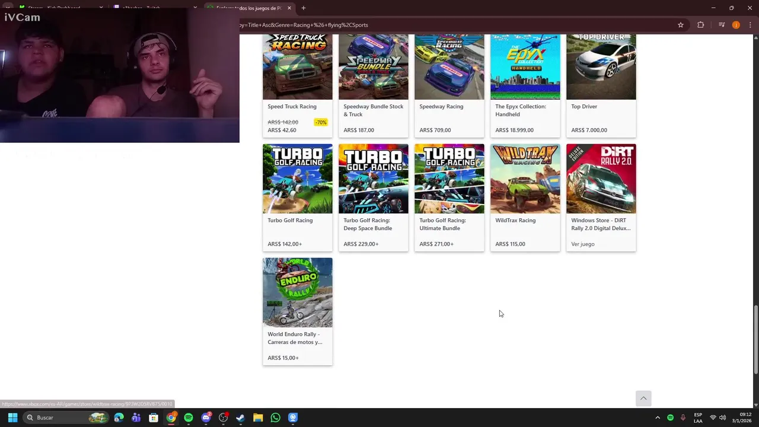Open Turbo Golf Racing Ultimate Bundle cover
Viewport: 759px width, 427px height.
[x=449, y=179]
